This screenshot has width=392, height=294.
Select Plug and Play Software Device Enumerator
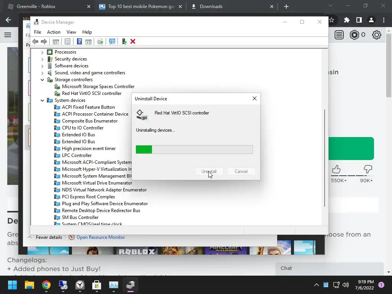click(x=105, y=204)
